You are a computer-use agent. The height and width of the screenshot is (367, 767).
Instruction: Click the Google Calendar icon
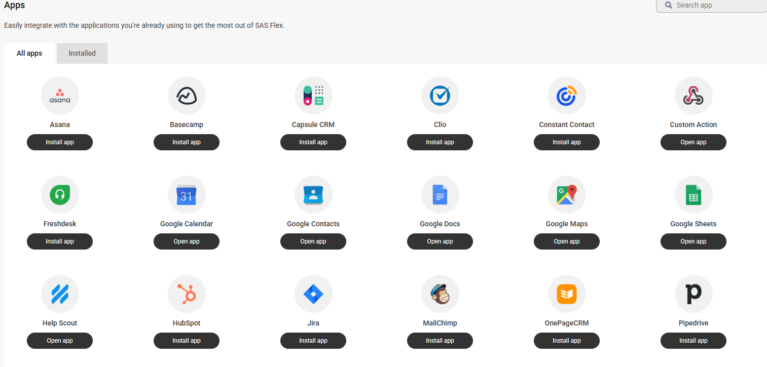187,195
